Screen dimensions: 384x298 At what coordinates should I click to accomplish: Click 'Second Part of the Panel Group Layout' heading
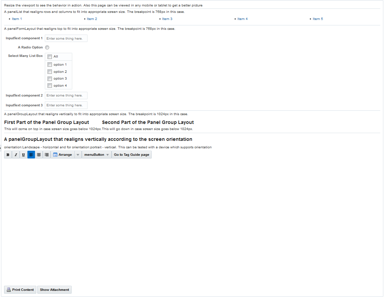point(148,122)
